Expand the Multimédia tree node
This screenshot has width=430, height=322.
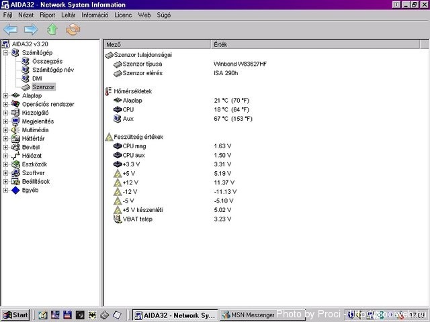point(5,129)
